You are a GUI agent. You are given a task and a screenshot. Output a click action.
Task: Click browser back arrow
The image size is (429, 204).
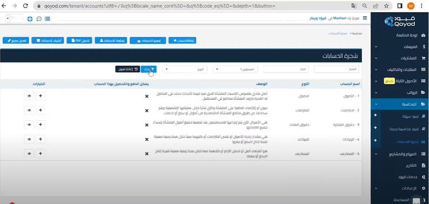4,6
